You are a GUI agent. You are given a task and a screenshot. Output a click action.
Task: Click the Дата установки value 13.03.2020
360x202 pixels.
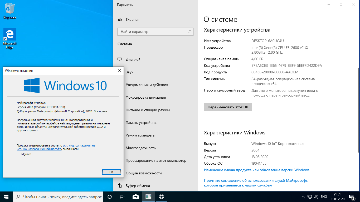pos(260,157)
